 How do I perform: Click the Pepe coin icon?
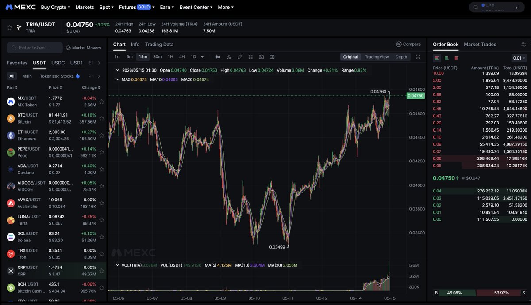11,152
